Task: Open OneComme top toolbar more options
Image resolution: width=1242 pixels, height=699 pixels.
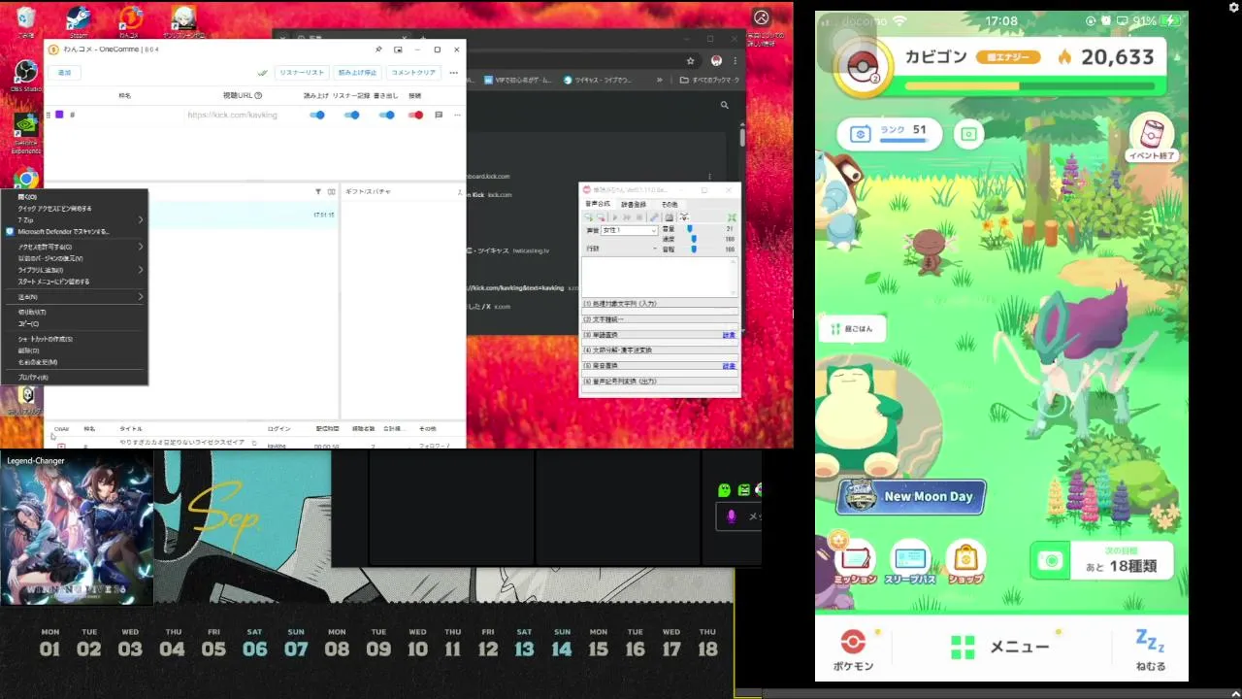Action: 453,73
